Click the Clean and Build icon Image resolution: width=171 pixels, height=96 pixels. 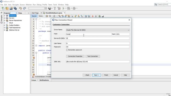click(x=59, y=8)
